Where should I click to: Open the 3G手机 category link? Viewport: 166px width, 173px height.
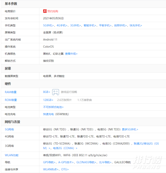point(76,26)
